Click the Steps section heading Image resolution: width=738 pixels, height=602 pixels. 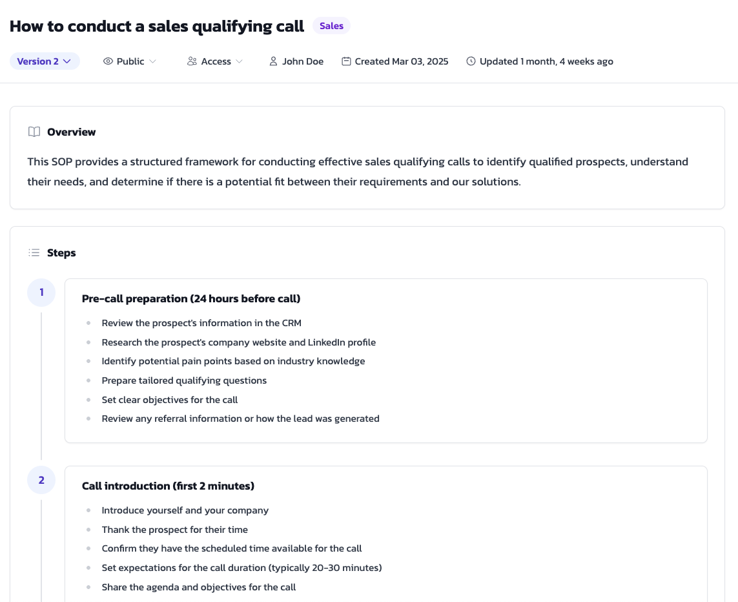tap(61, 253)
